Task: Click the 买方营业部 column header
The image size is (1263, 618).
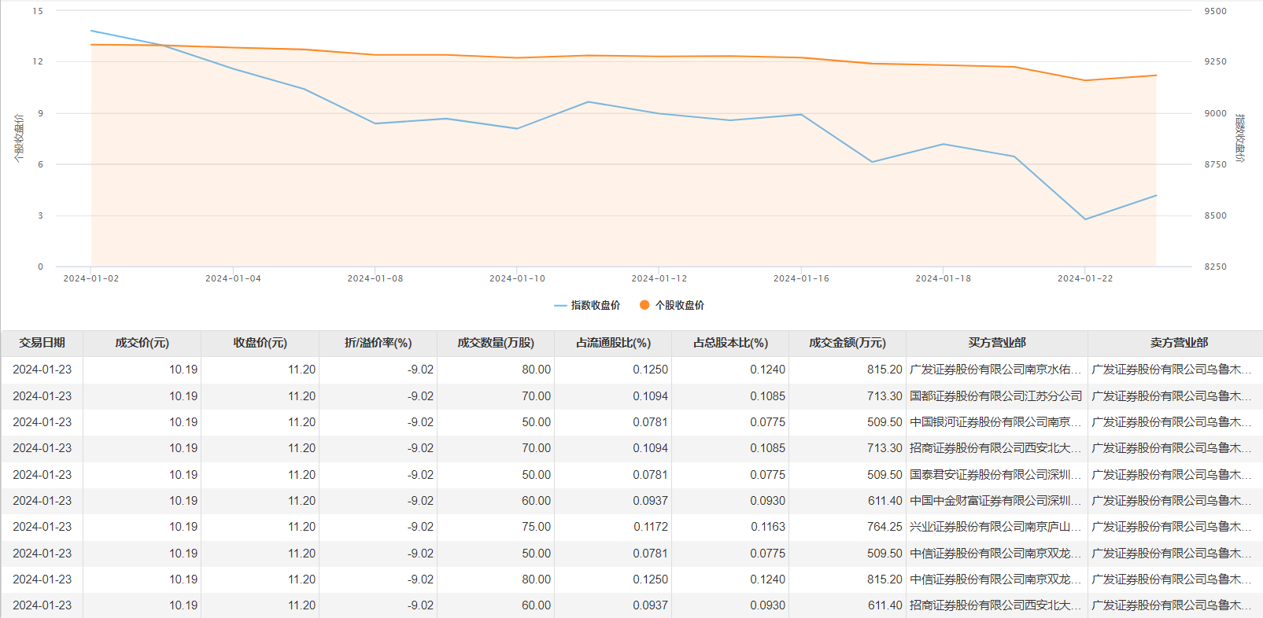Action: (997, 343)
